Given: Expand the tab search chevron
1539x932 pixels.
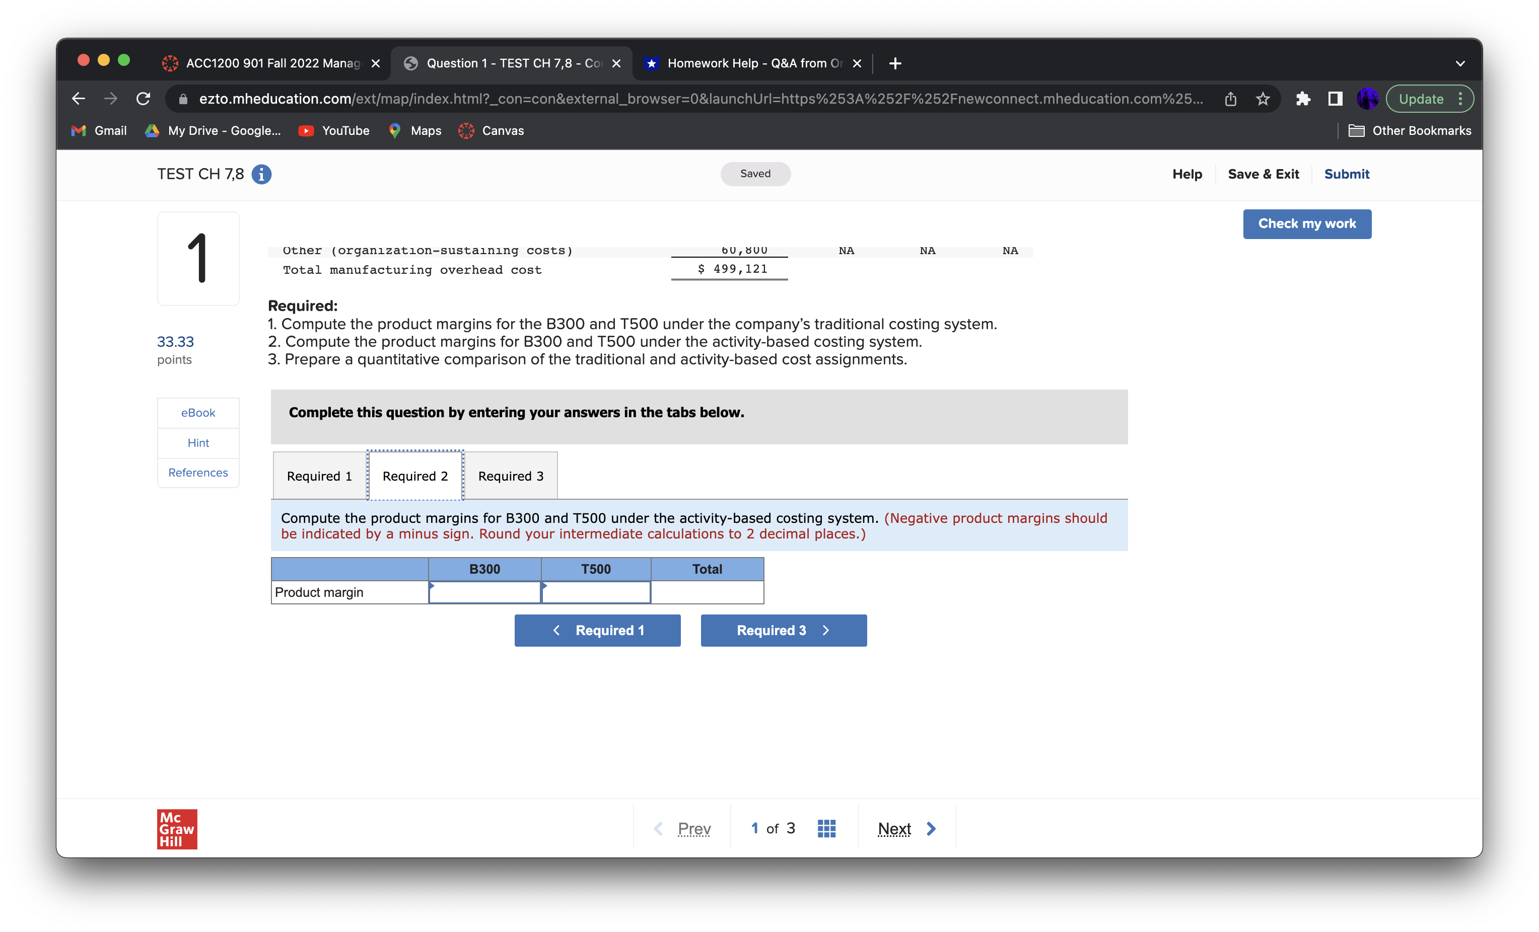Looking at the screenshot, I should pyautogui.click(x=1459, y=63).
